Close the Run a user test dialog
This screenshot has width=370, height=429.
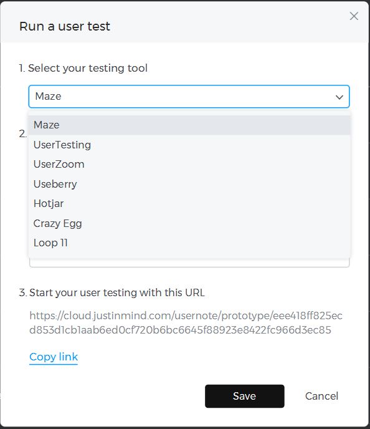pyautogui.click(x=354, y=16)
